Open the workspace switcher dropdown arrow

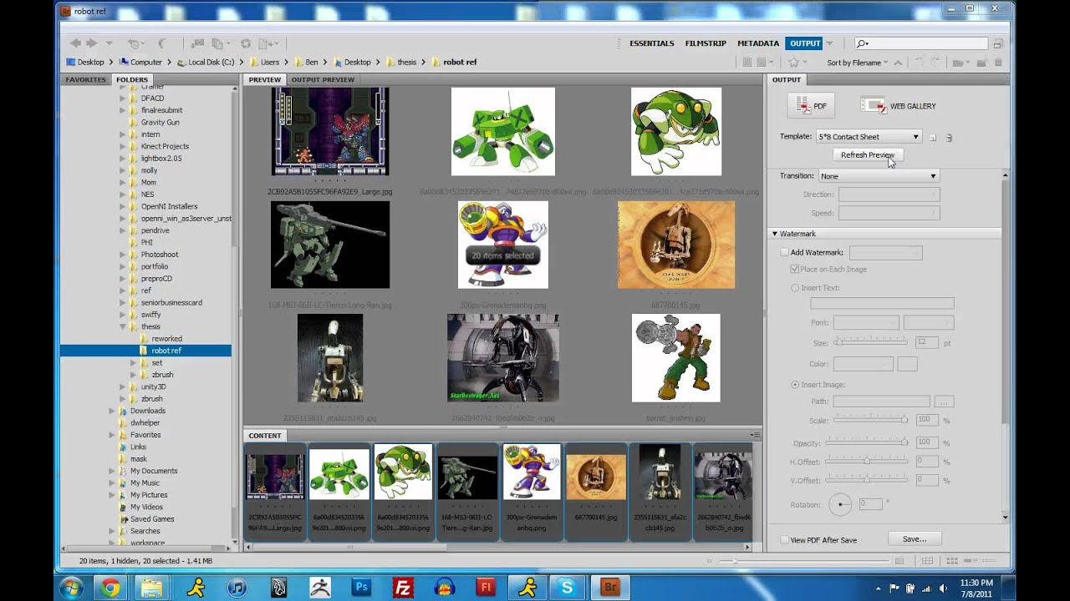click(x=829, y=43)
